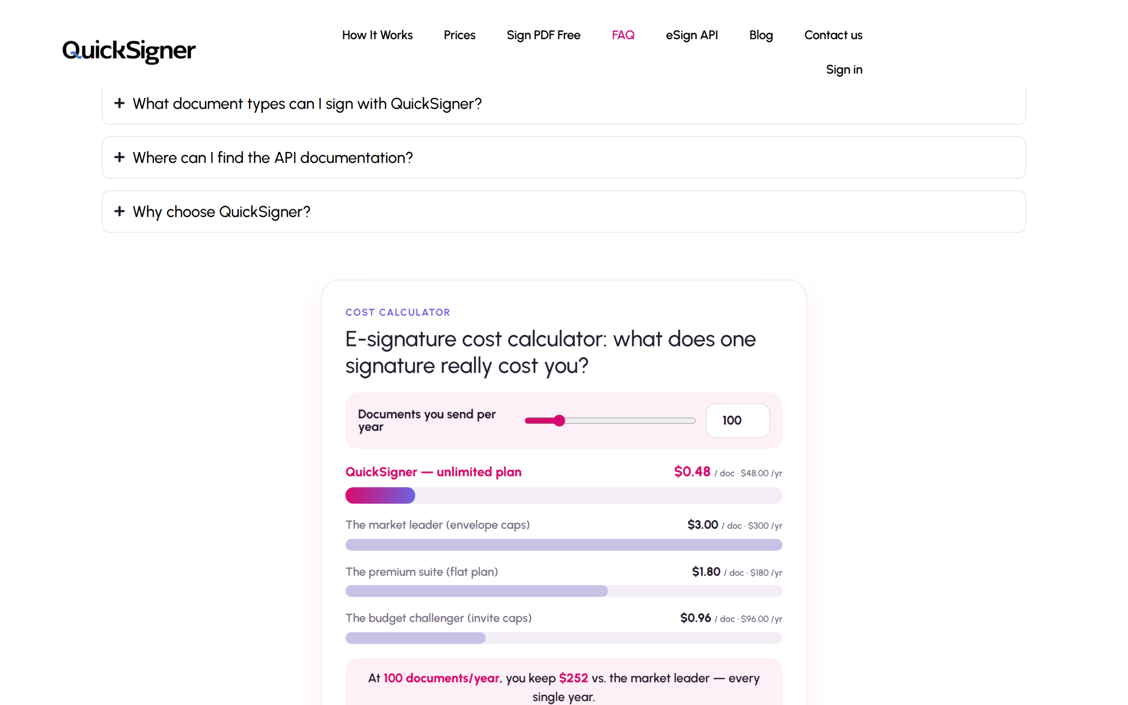The image size is (1128, 705).
Task: Click the E-signature cost calculator title
Action: click(550, 352)
